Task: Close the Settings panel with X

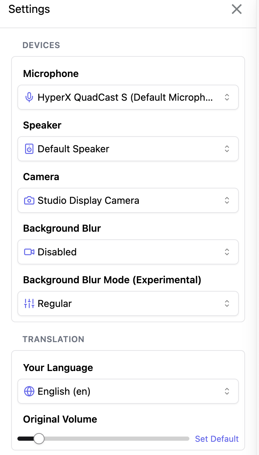Action: click(x=237, y=9)
